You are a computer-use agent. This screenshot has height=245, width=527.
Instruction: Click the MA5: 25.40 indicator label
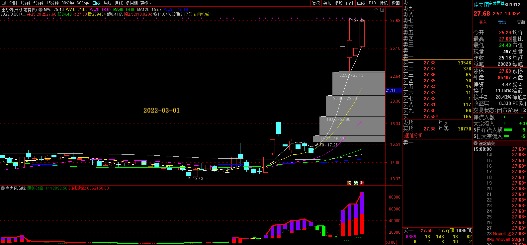(54, 10)
